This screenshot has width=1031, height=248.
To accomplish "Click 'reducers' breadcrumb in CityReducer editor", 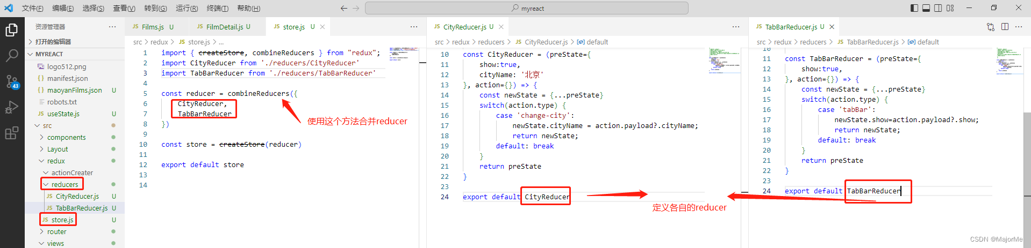I will point(491,42).
